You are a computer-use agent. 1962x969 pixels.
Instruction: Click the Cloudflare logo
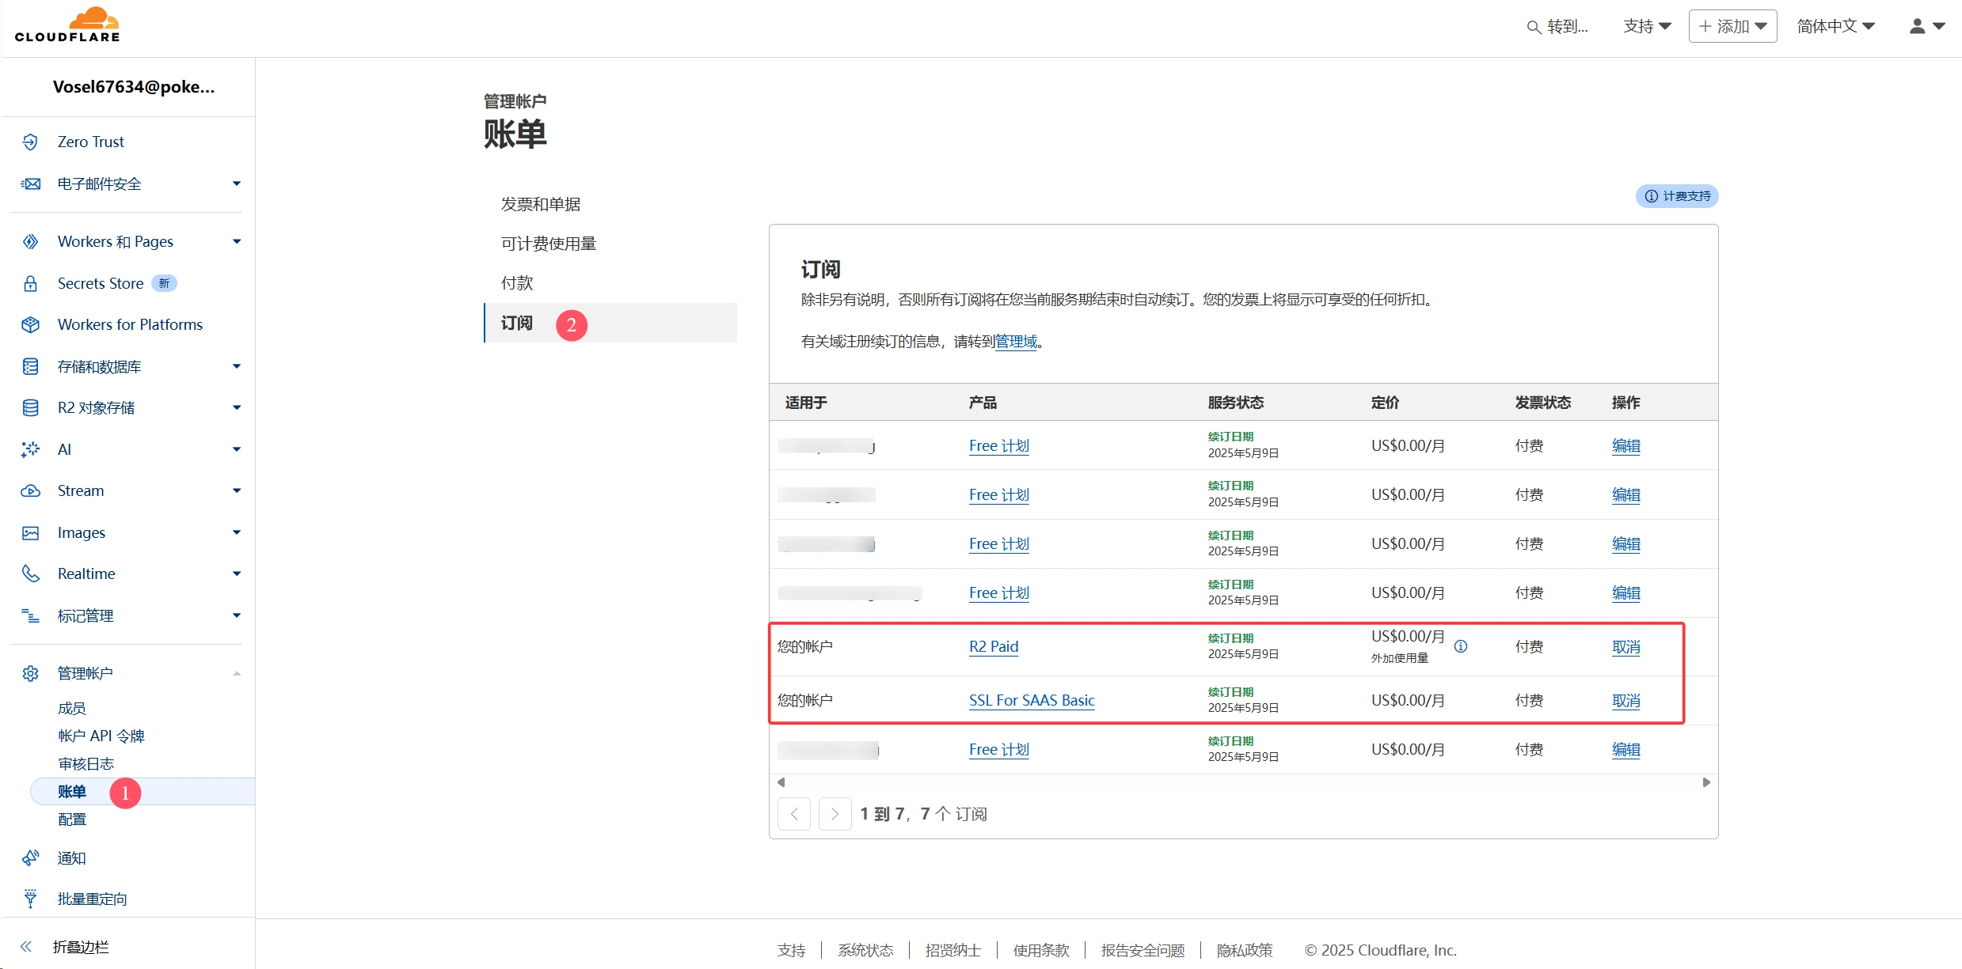[67, 25]
